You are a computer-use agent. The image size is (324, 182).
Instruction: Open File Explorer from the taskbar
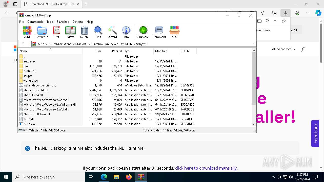[116, 177]
